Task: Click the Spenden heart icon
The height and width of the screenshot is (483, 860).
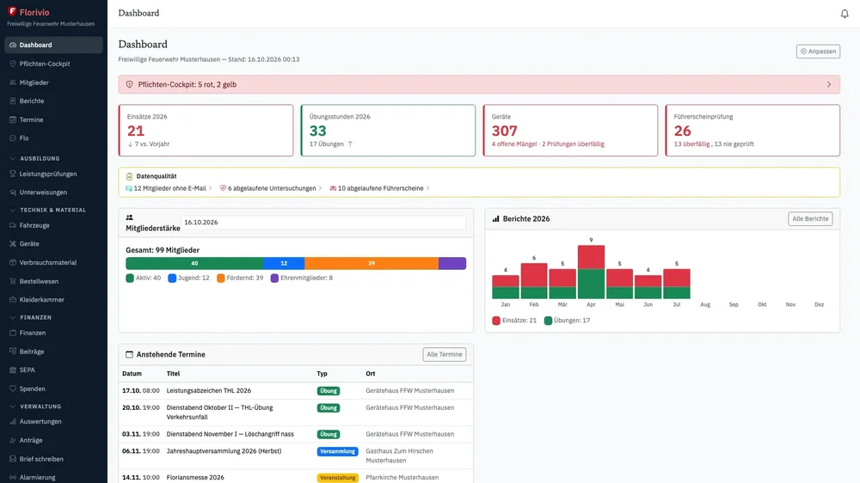Action: coord(13,388)
